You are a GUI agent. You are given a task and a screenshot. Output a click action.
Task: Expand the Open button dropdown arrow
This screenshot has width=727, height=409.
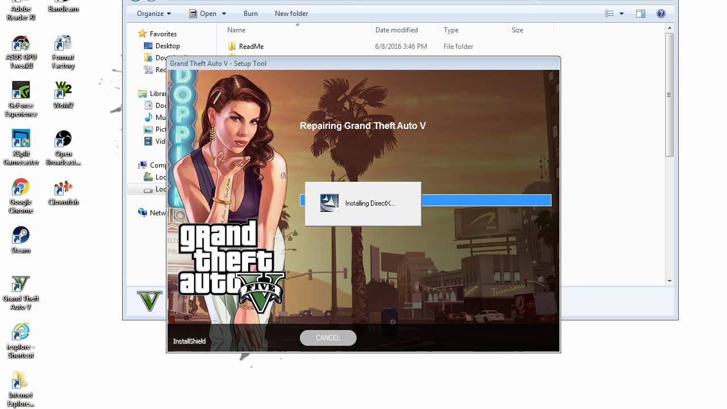pos(224,14)
